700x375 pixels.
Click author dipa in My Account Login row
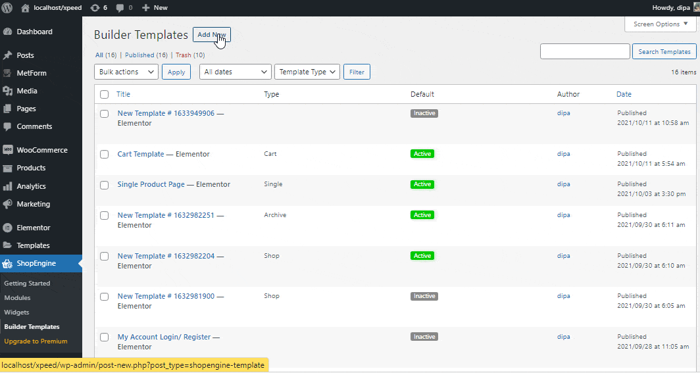563,337
